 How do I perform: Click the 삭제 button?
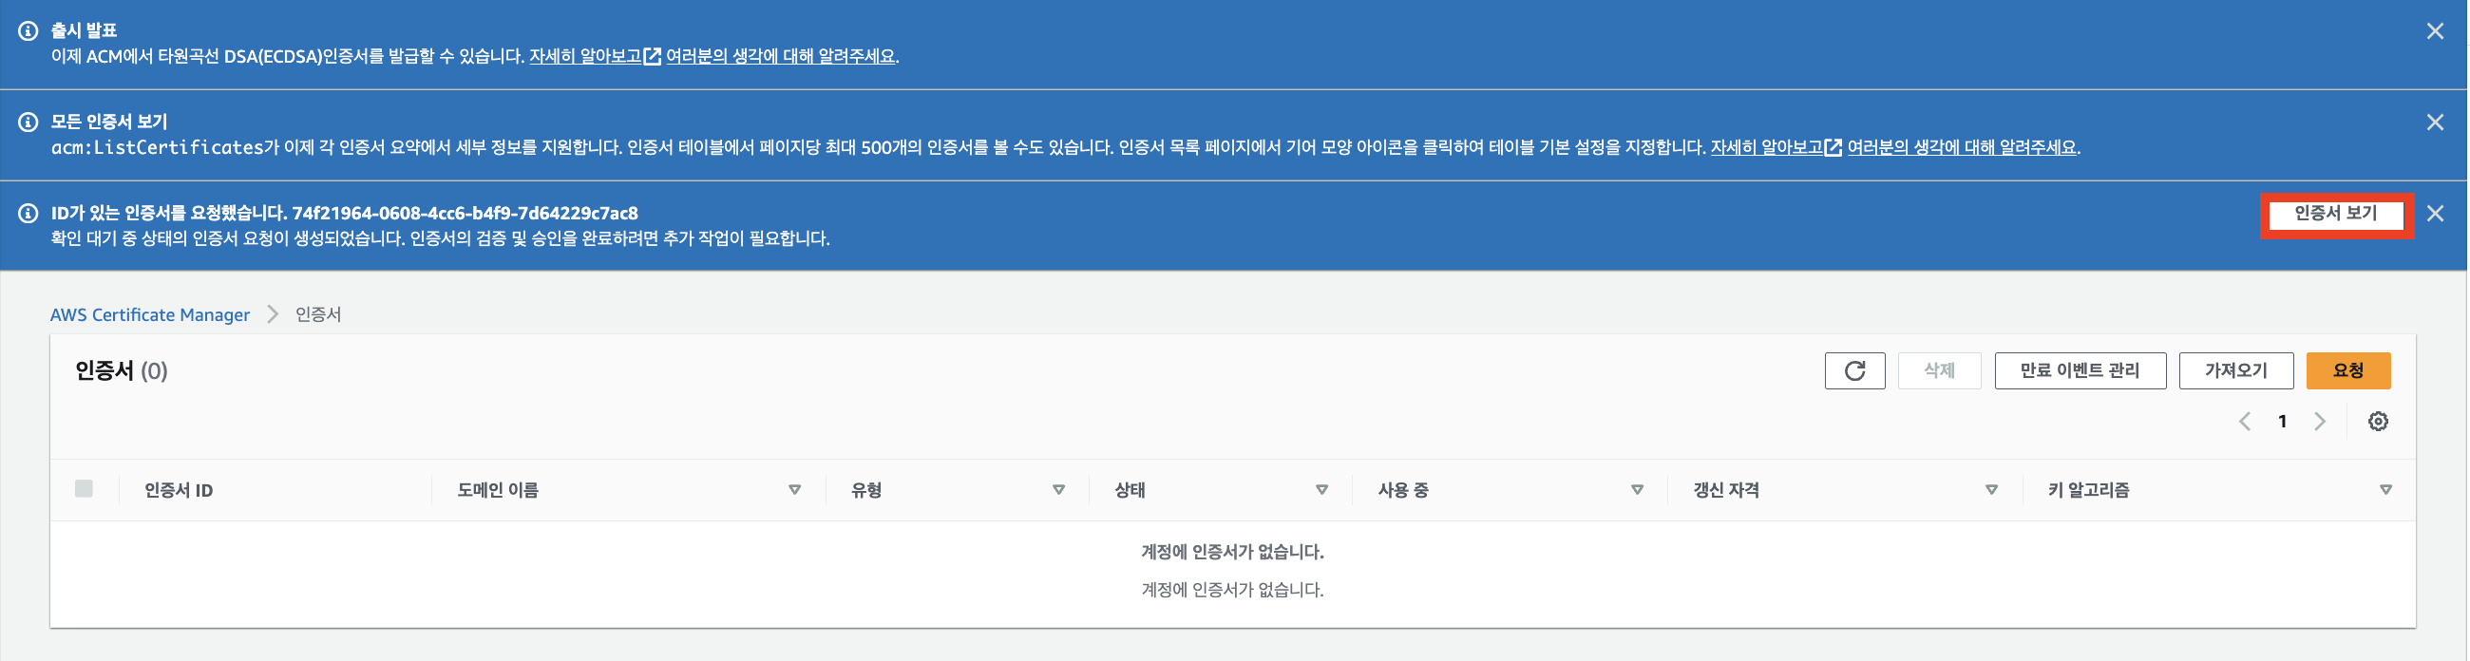(1942, 370)
